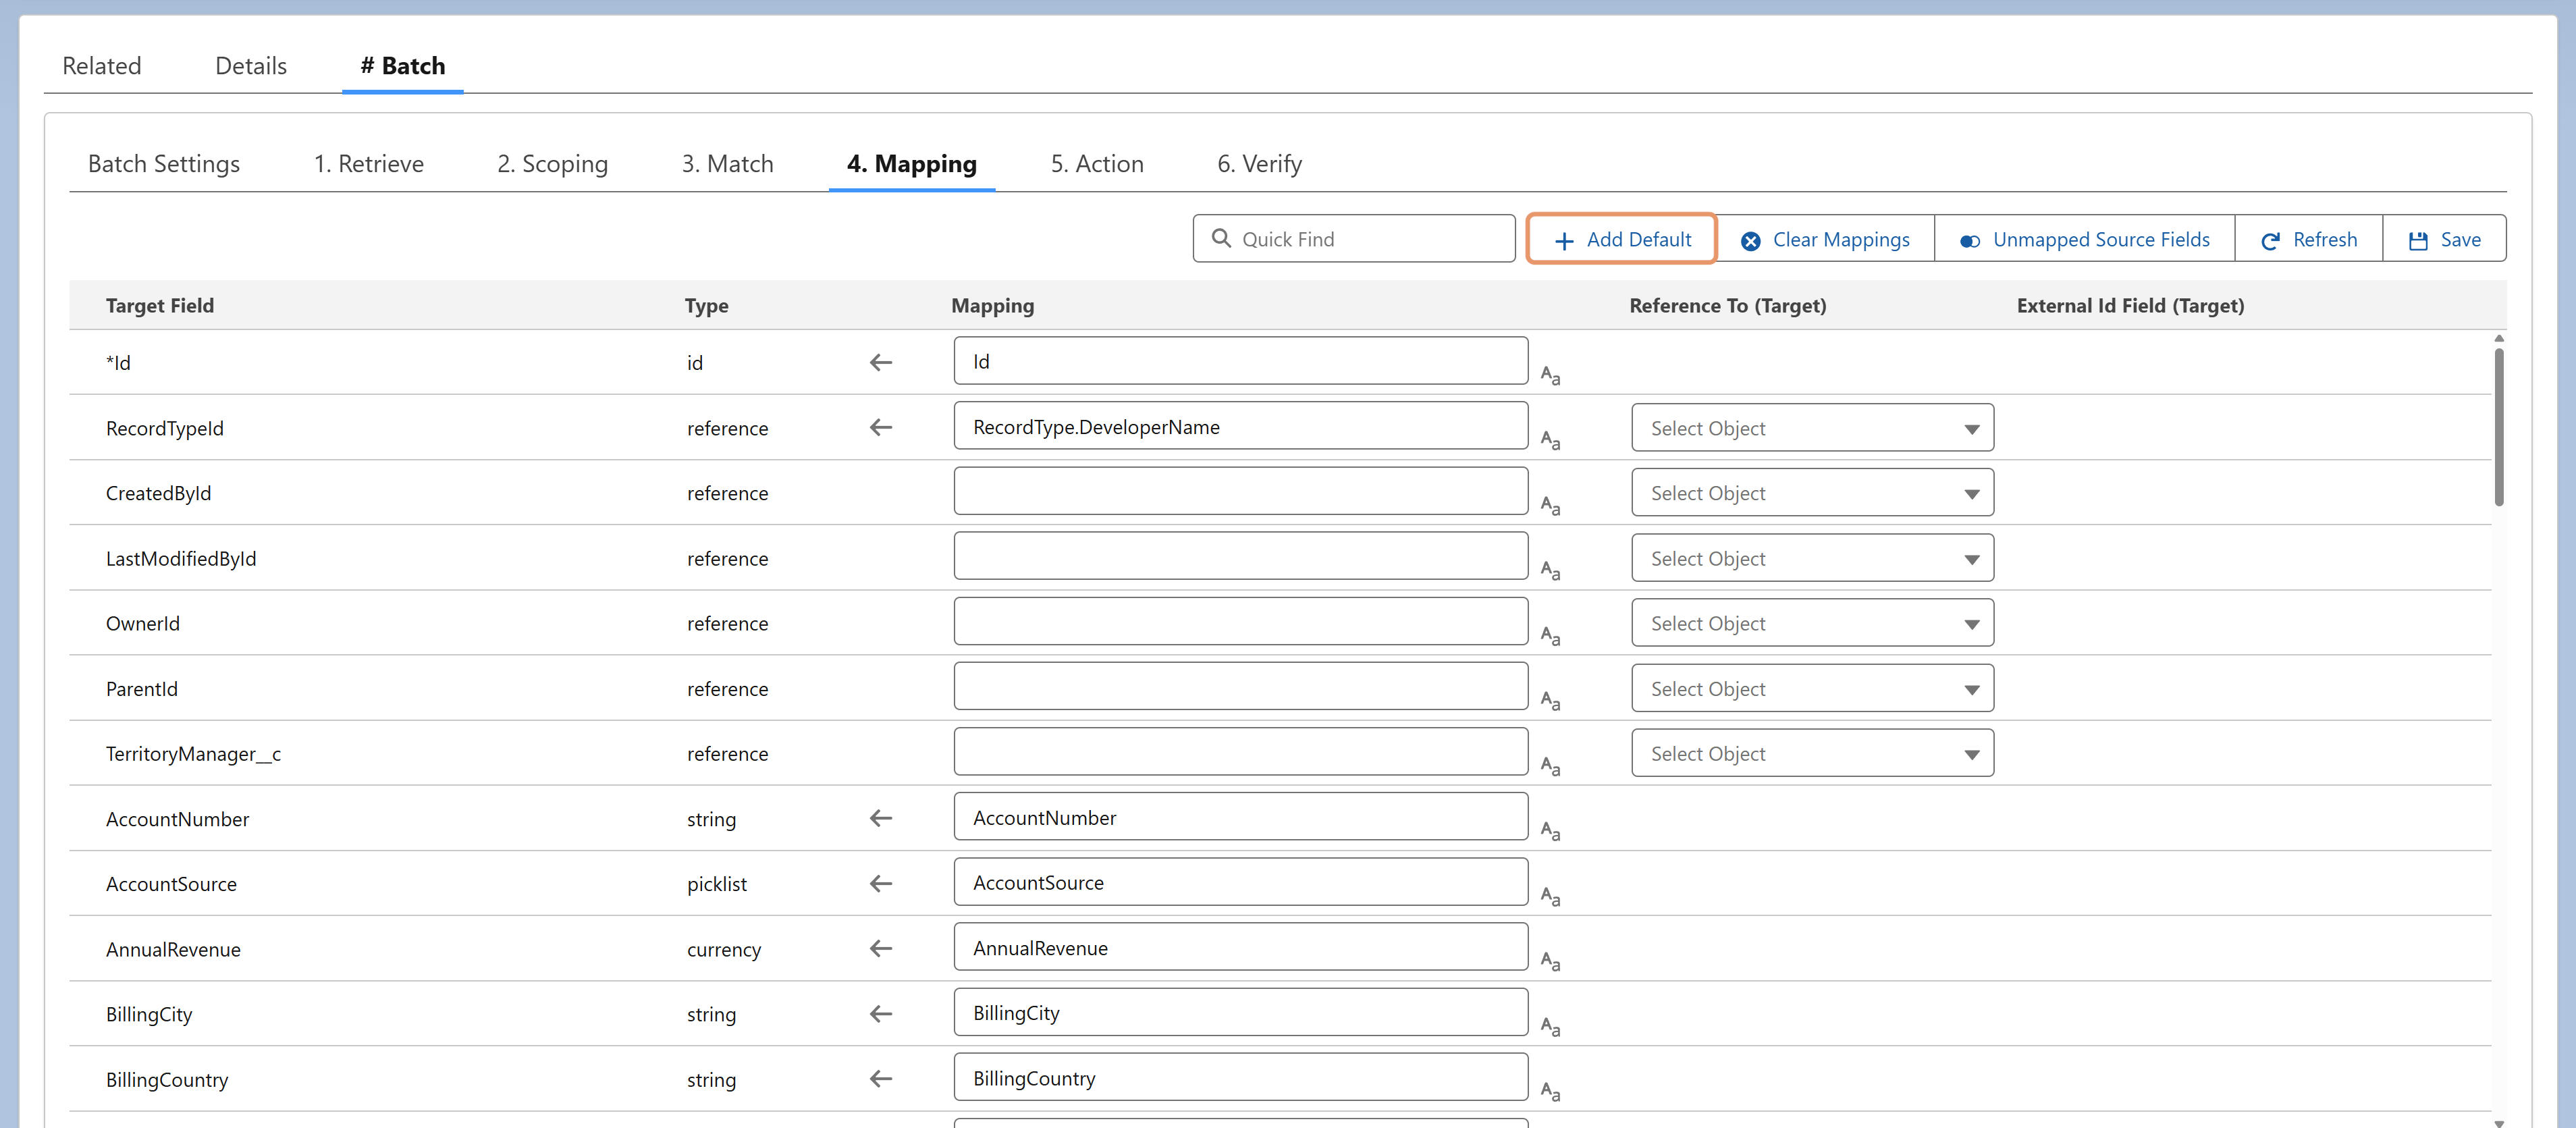Click the left arrow on AnnualRevenue row
The width and height of the screenshot is (2576, 1128).
pyautogui.click(x=881, y=948)
